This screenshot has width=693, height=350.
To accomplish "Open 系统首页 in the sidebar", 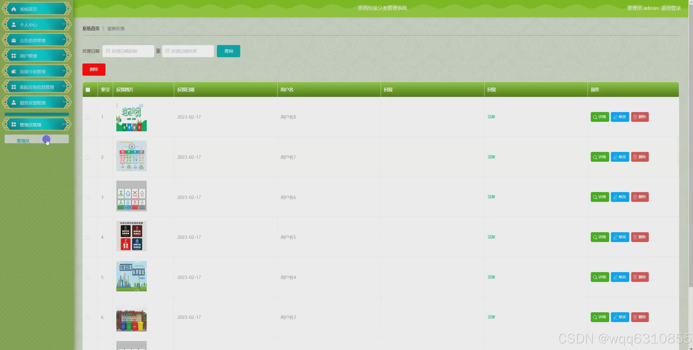I will 37,9.
